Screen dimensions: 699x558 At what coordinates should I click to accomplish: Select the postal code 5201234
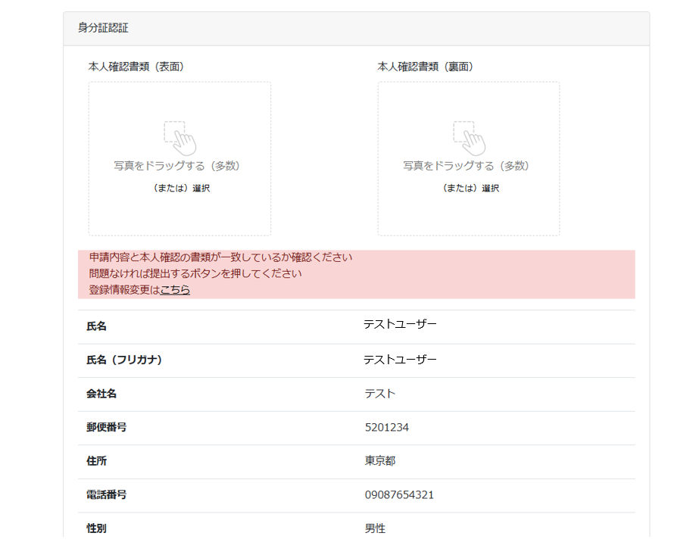point(387,428)
